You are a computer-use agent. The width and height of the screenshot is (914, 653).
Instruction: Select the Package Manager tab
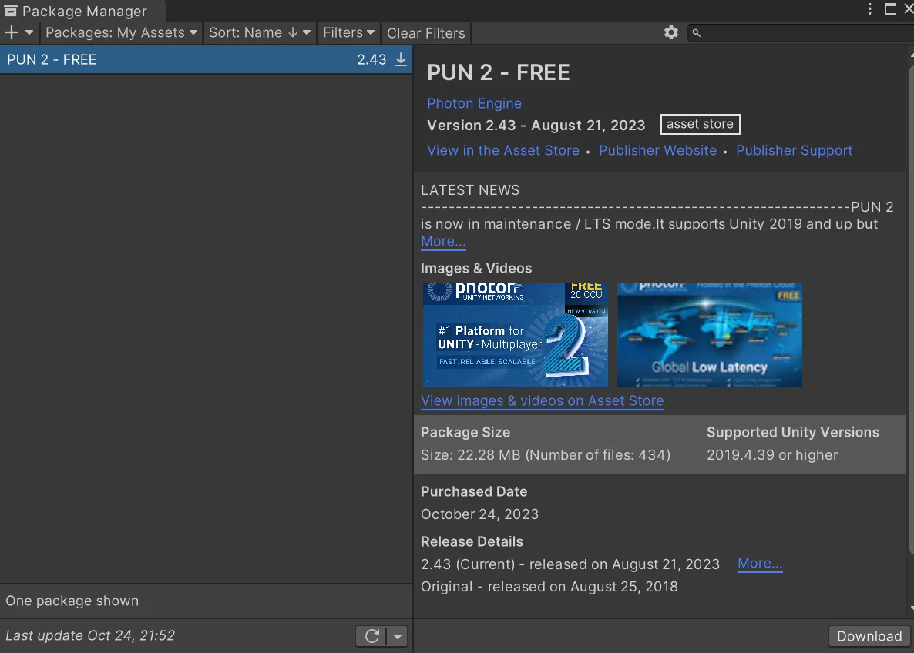click(82, 11)
